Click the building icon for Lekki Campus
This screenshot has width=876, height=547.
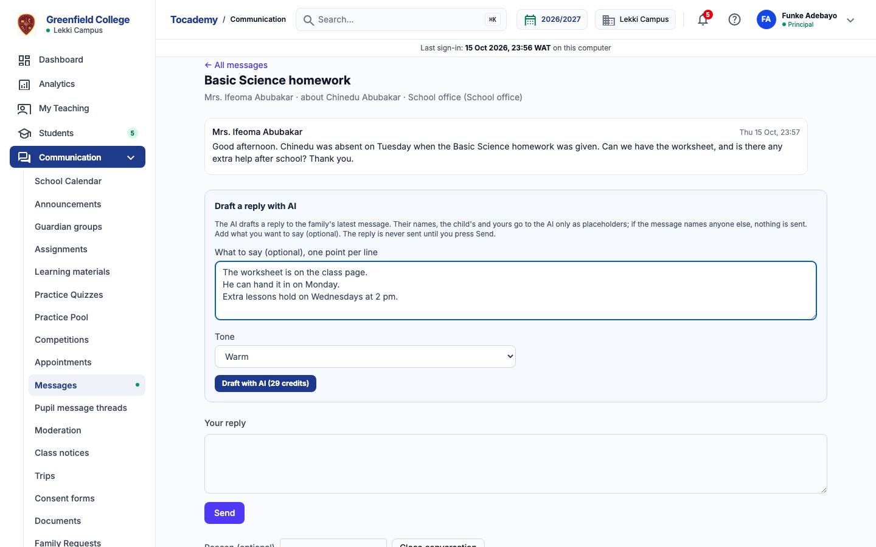click(x=608, y=20)
